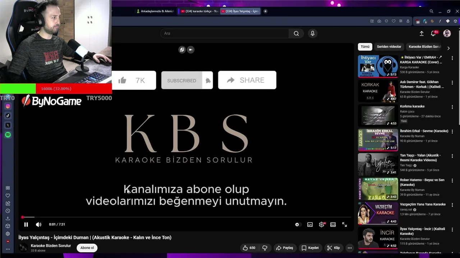Create a clip with the Klip button
Image resolution: width=460 pixels, height=258 pixels.
(x=333, y=248)
